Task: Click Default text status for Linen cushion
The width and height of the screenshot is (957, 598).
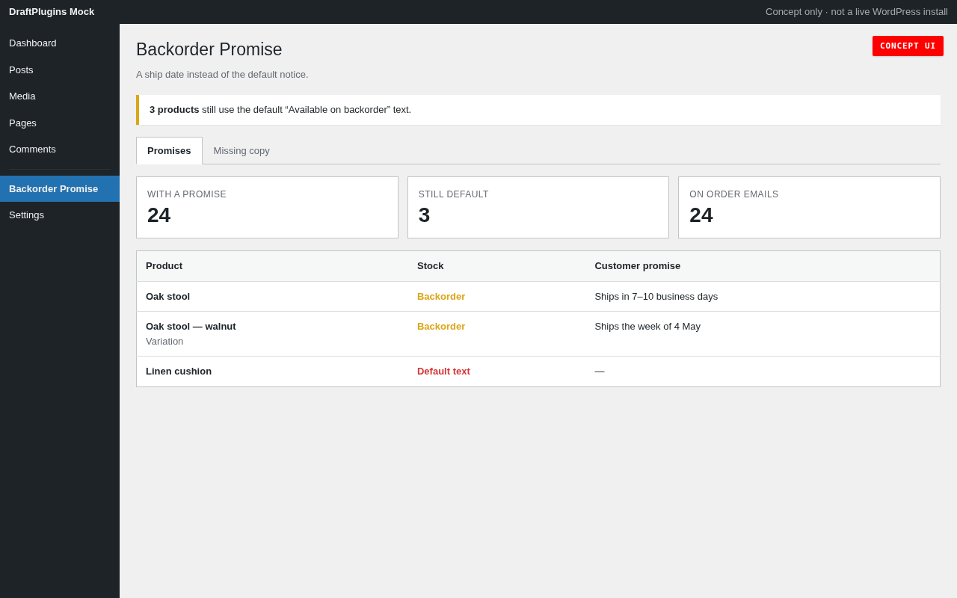Action: click(443, 372)
